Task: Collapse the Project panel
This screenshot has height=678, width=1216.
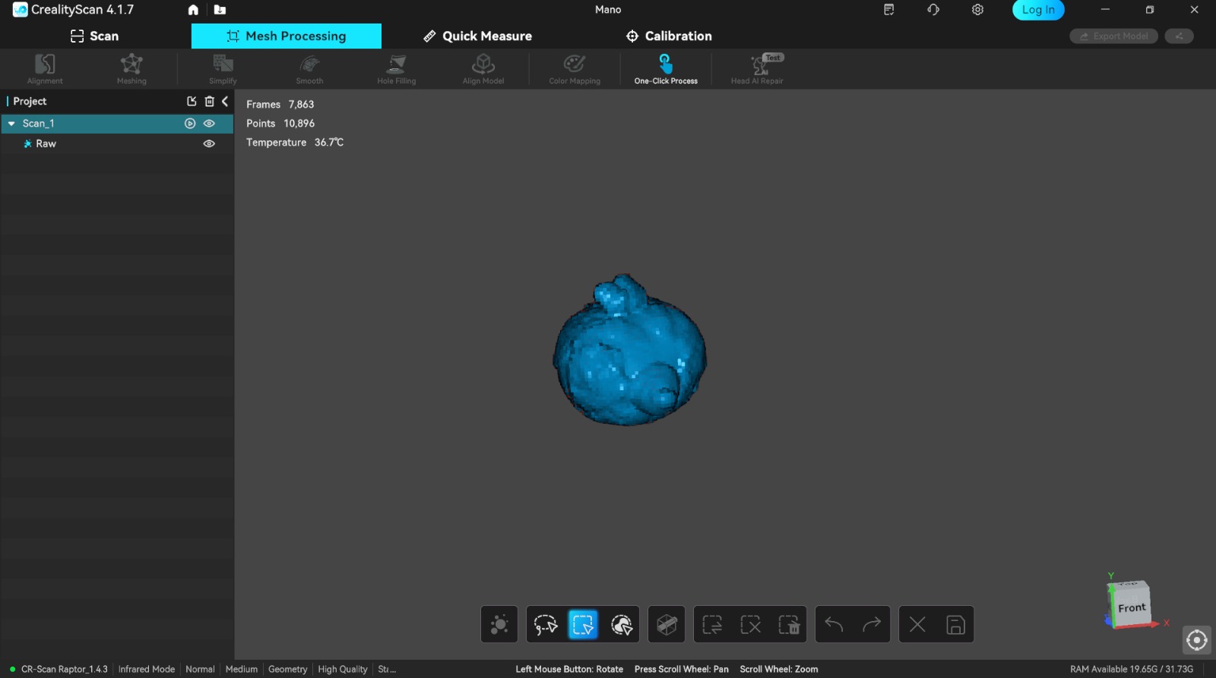Action: click(x=225, y=101)
